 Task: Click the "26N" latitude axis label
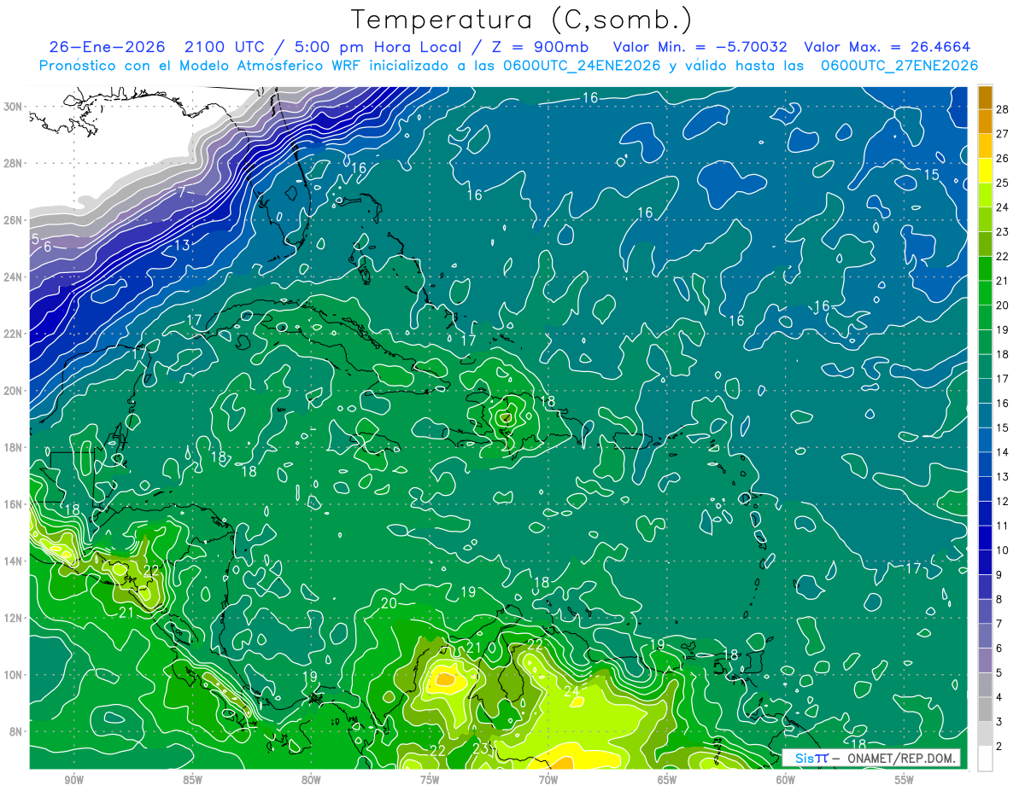[x=14, y=220]
